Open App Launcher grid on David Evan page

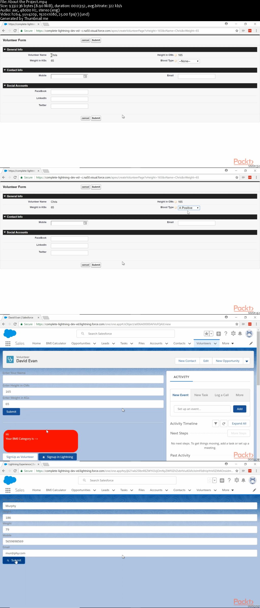tap(8, 344)
